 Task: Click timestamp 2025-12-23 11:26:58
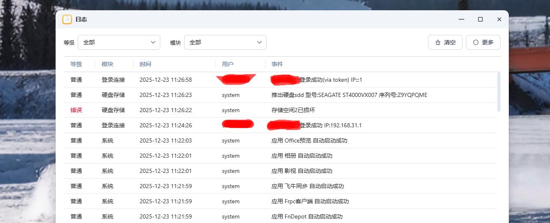pyautogui.click(x=166, y=80)
